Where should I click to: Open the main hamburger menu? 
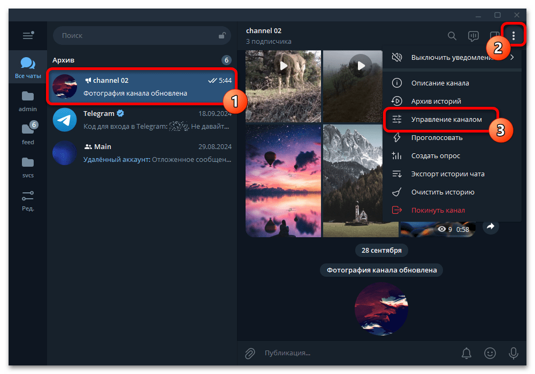(x=28, y=35)
